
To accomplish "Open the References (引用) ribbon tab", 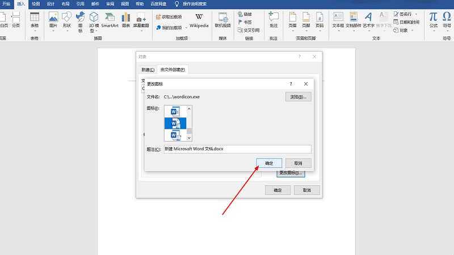I will tap(80, 4).
